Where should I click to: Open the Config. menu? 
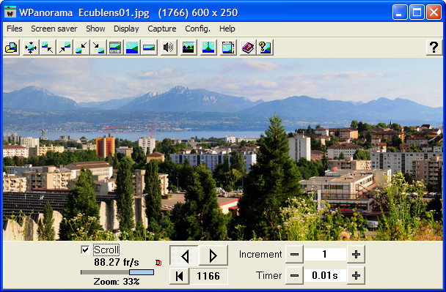[197, 29]
